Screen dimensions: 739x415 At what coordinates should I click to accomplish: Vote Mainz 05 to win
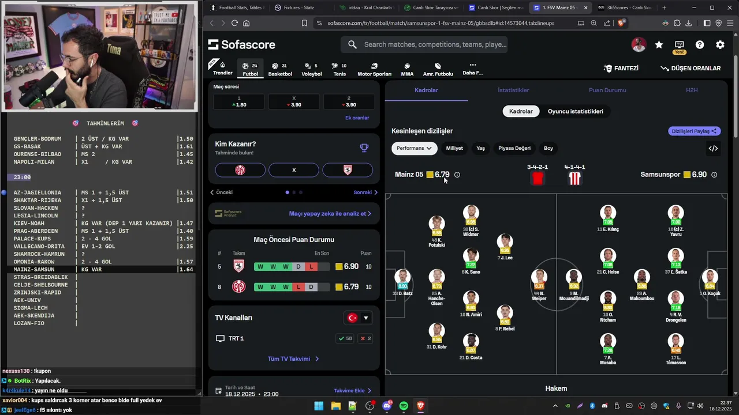point(240,170)
